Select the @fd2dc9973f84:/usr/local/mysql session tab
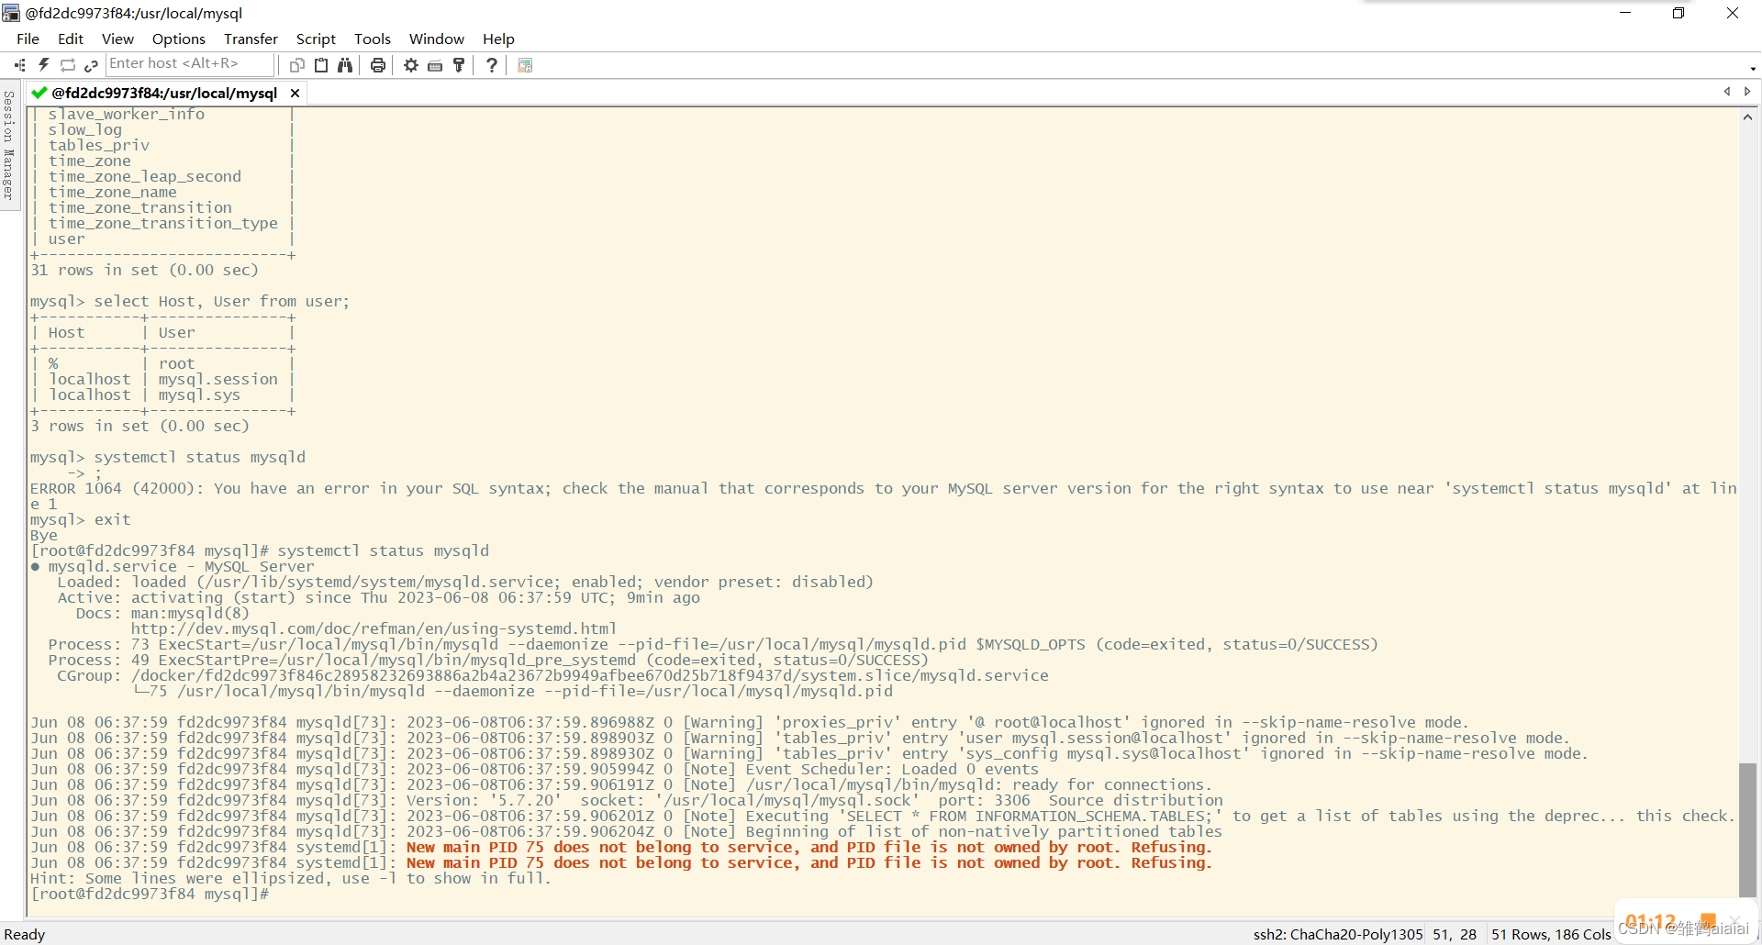 (x=164, y=93)
